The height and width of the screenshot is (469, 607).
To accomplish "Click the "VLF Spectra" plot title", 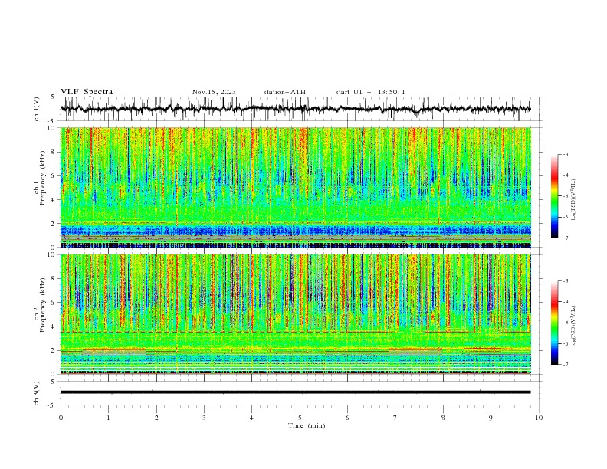I will pos(87,92).
